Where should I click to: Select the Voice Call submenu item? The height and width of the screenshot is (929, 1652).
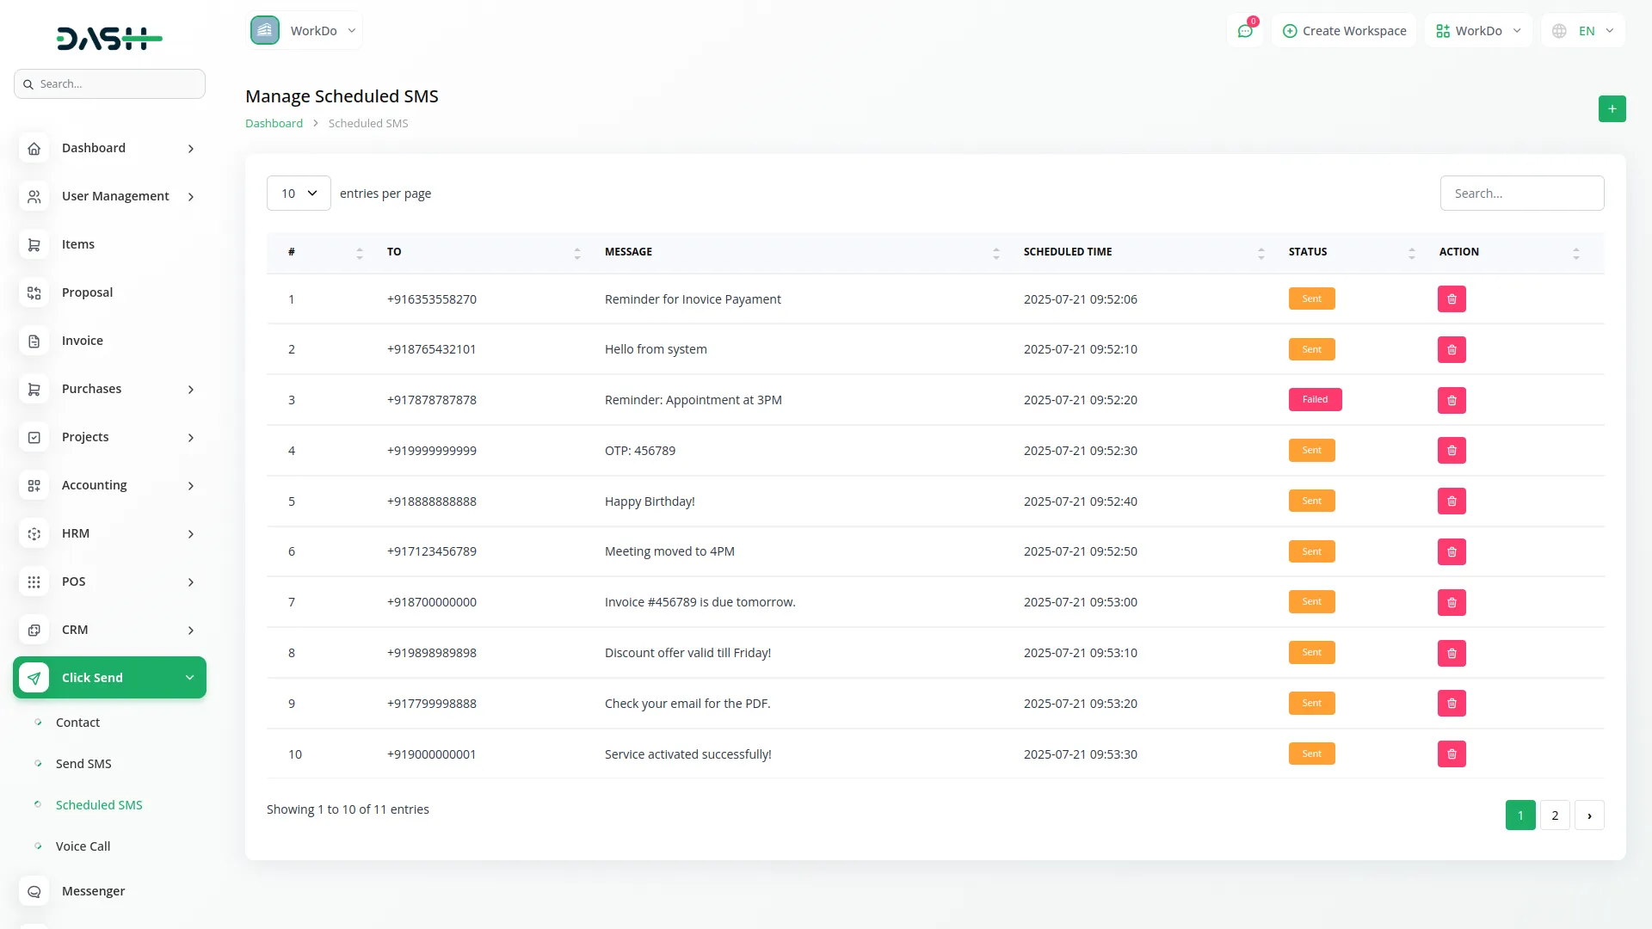pos(83,846)
